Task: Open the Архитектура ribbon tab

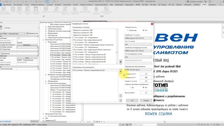Action: 7,5
